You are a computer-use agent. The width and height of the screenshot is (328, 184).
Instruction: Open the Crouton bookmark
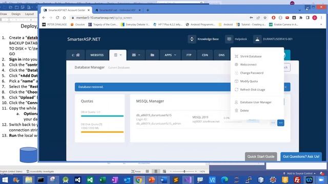click(x=77, y=25)
